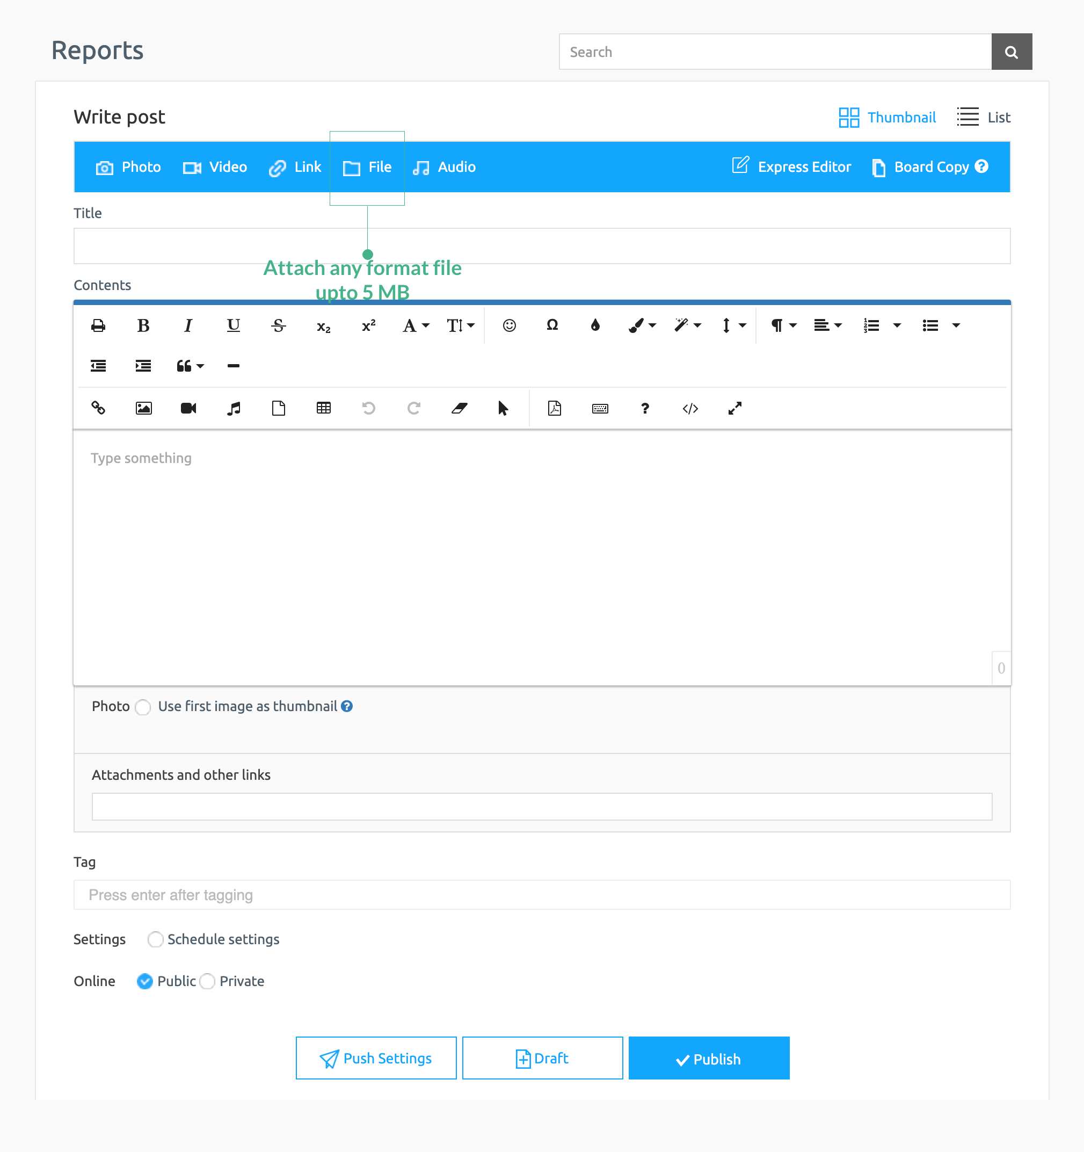The height and width of the screenshot is (1152, 1084).
Task: Toggle code view with the </> icon
Action: coord(689,408)
